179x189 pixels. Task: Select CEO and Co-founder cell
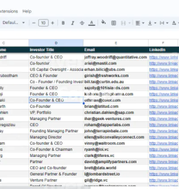coord(56,168)
